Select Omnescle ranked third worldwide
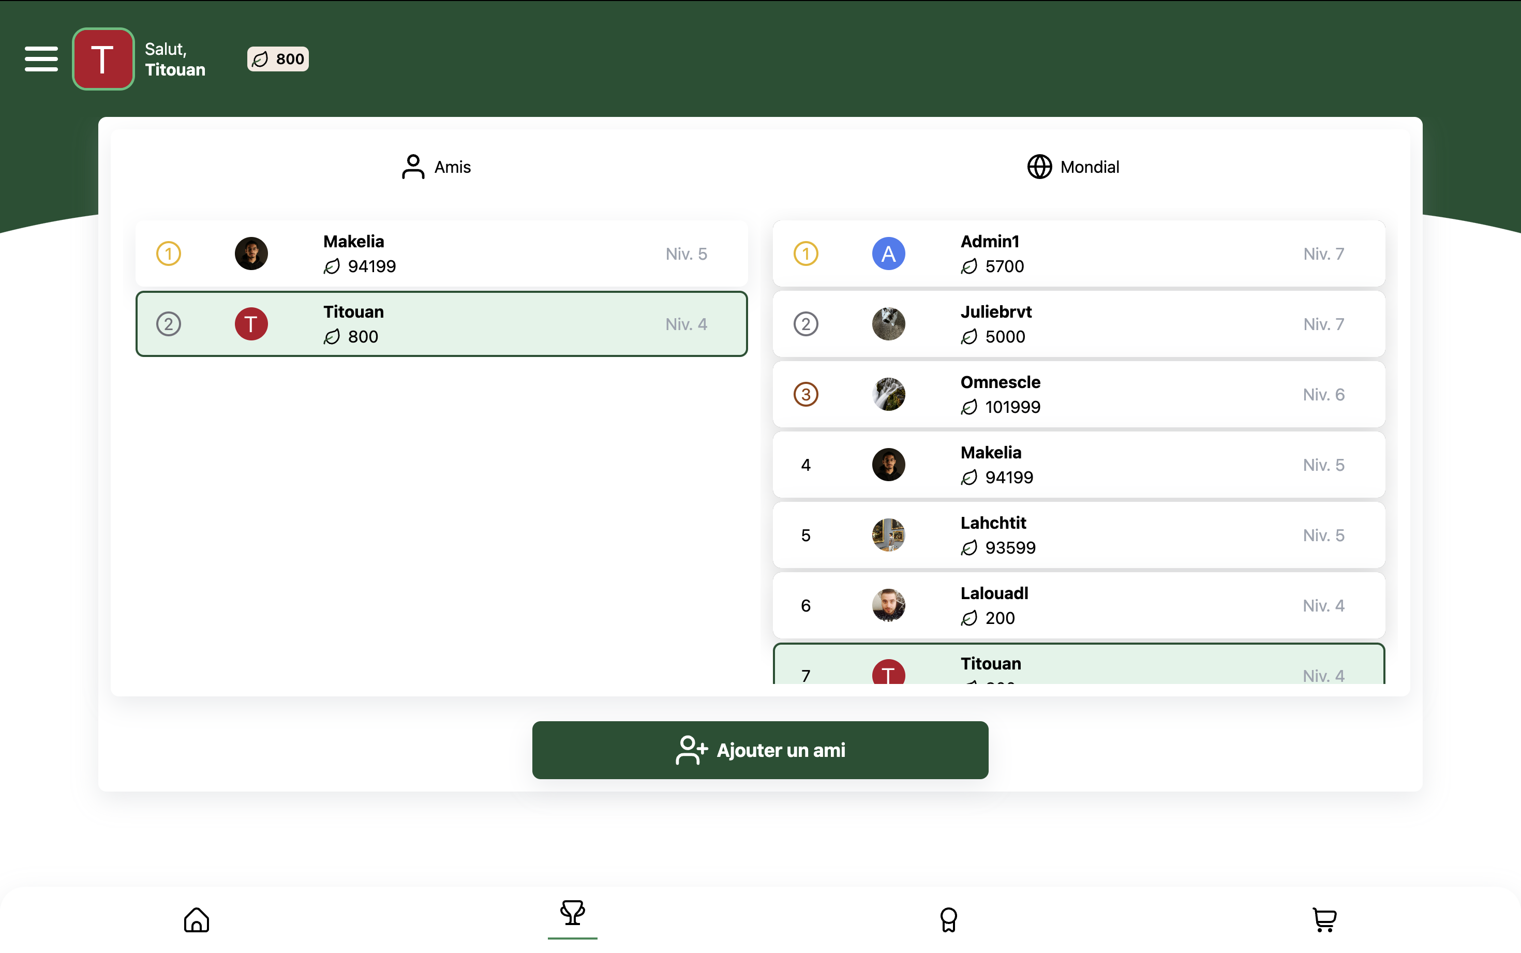The width and height of the screenshot is (1521, 953). 1078,394
